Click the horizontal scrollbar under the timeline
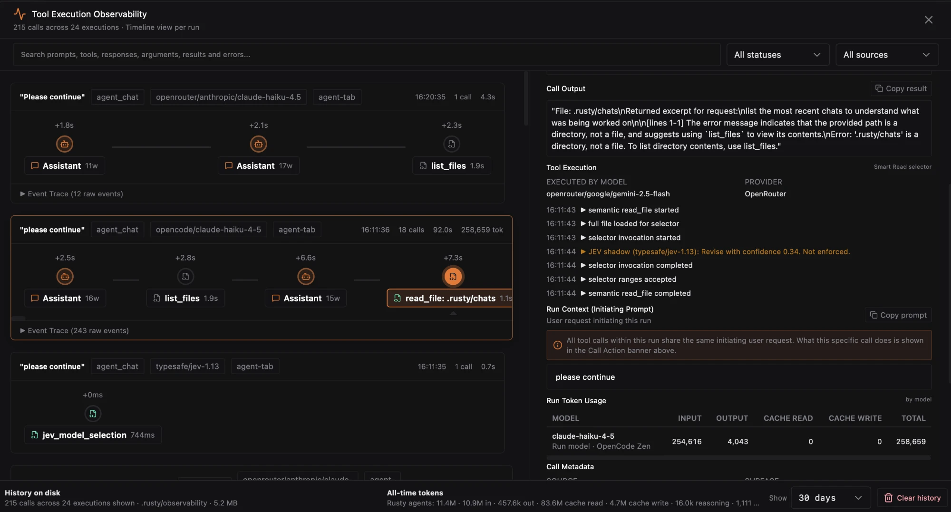Viewport: 951px width, 512px height. [x=18, y=319]
